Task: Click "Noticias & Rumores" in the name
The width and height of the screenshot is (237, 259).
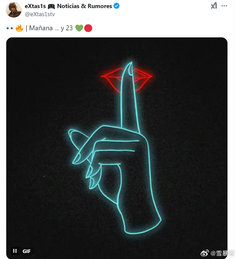Action: pos(84,6)
